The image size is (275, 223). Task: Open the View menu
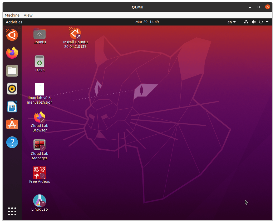[x=28, y=15]
